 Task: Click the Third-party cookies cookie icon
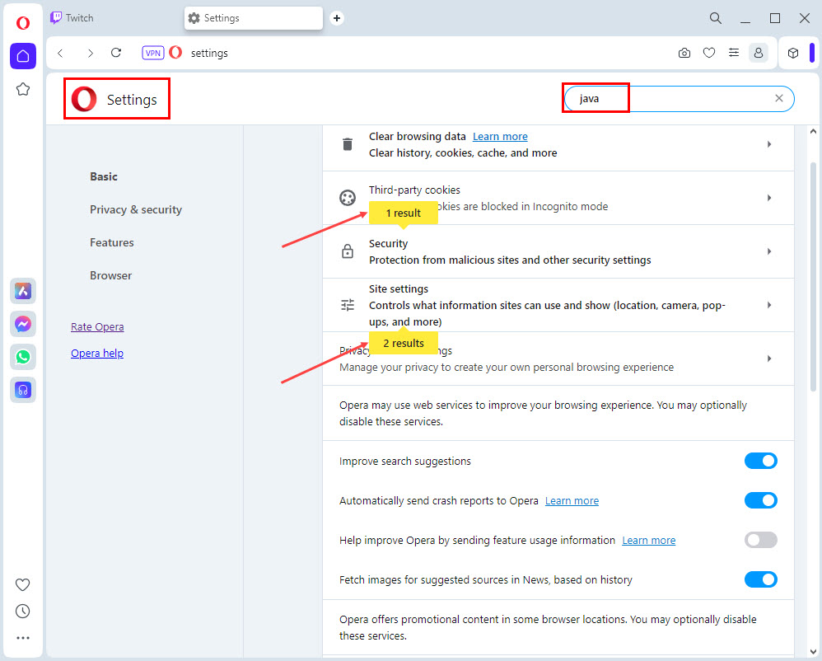(x=348, y=198)
